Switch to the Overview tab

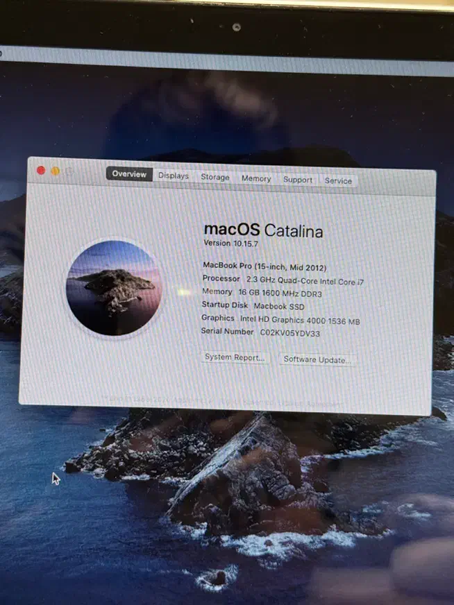(129, 173)
